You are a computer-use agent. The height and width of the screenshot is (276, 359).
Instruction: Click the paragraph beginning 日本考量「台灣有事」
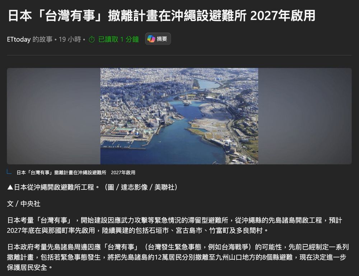174,225
